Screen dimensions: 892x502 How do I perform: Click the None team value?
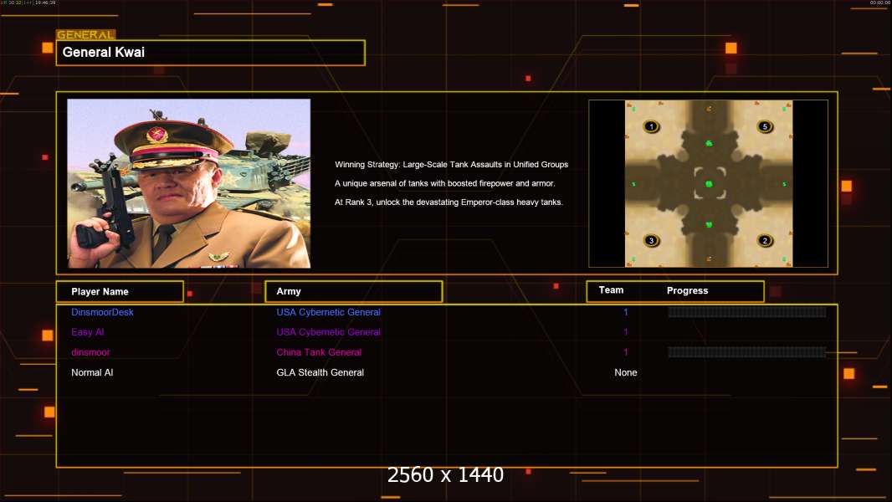(626, 372)
